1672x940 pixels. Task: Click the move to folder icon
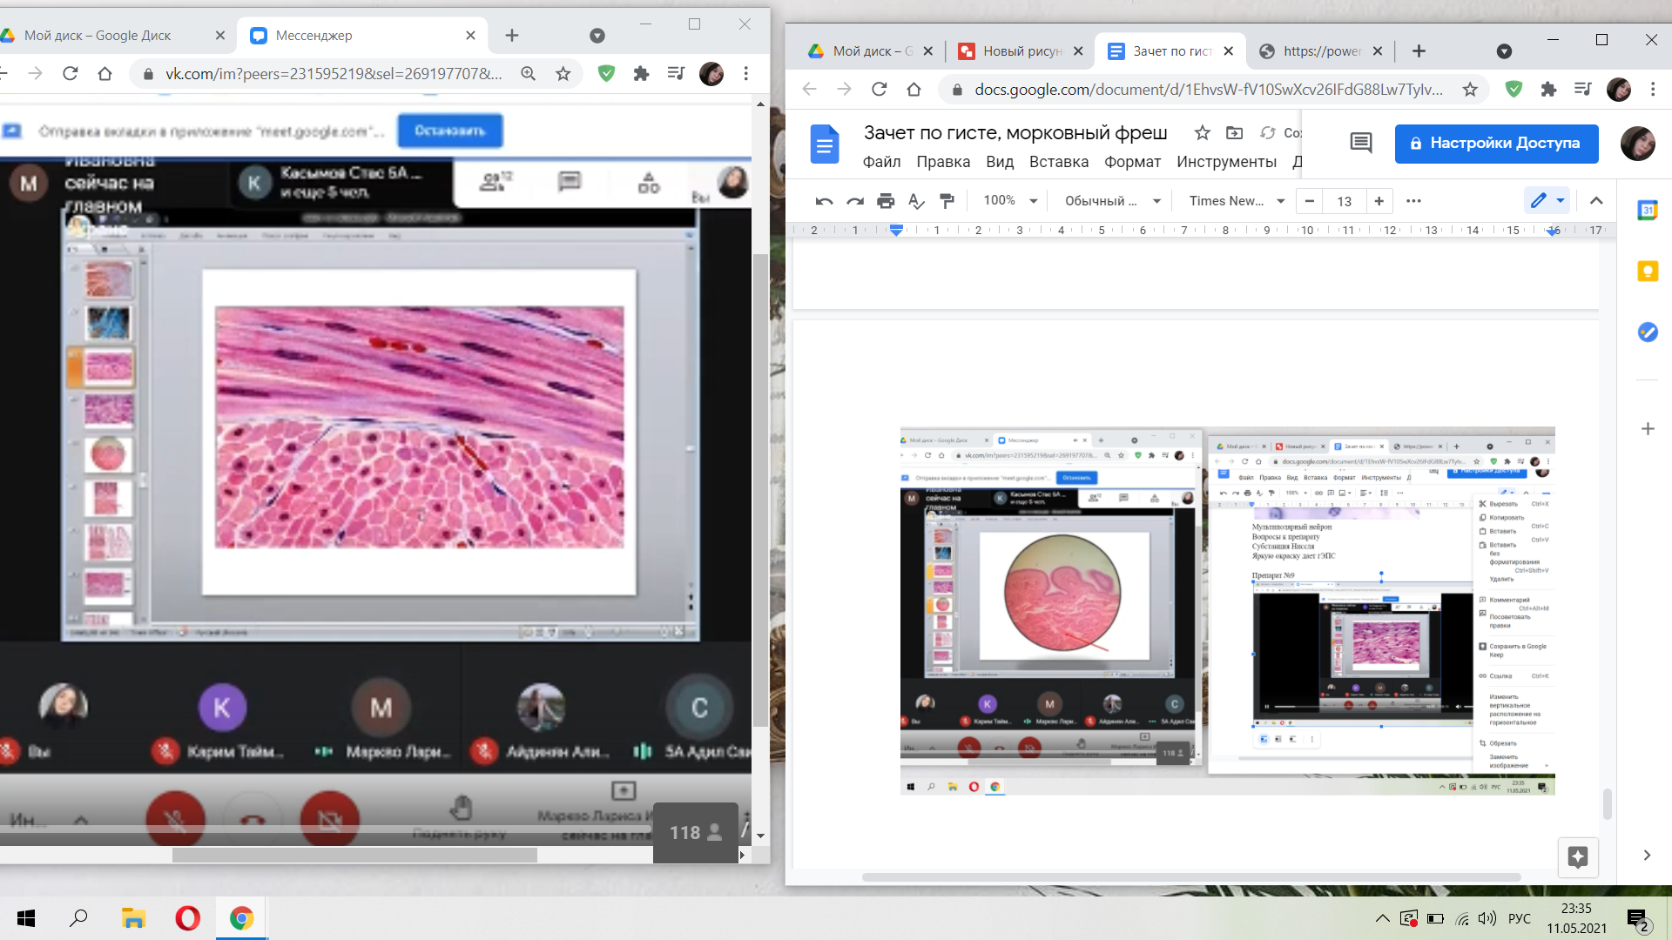pos(1235,132)
